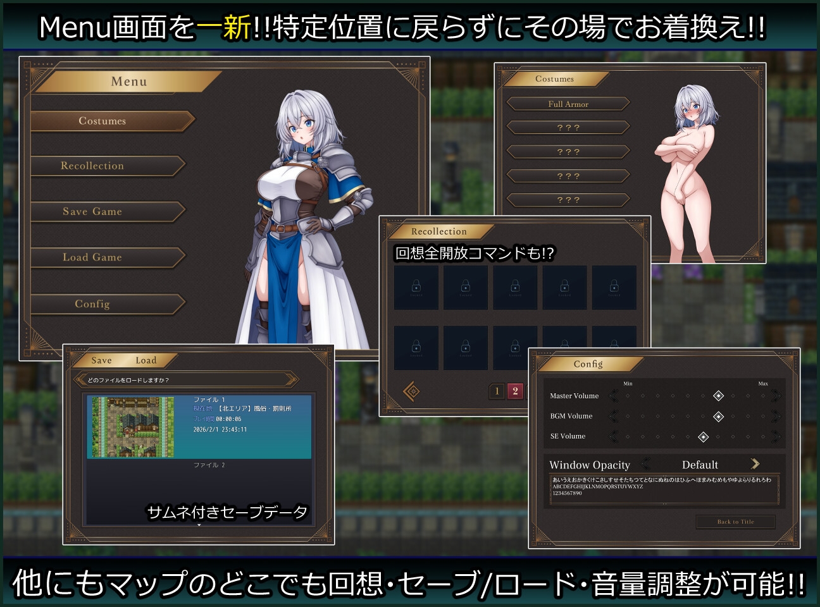Image resolution: width=820 pixels, height=607 pixels.
Task: Increase SE Volume with right arrow
Action: pyautogui.click(x=776, y=436)
